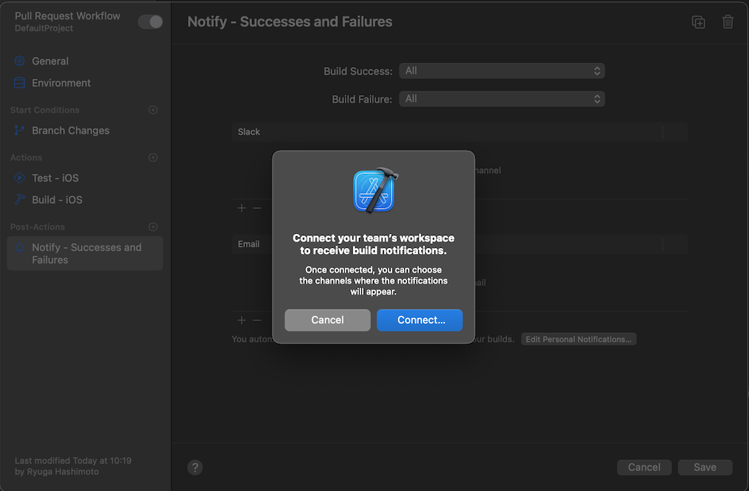Image resolution: width=749 pixels, height=491 pixels.
Task: Click the Post-Actions section label
Action: pos(37,227)
